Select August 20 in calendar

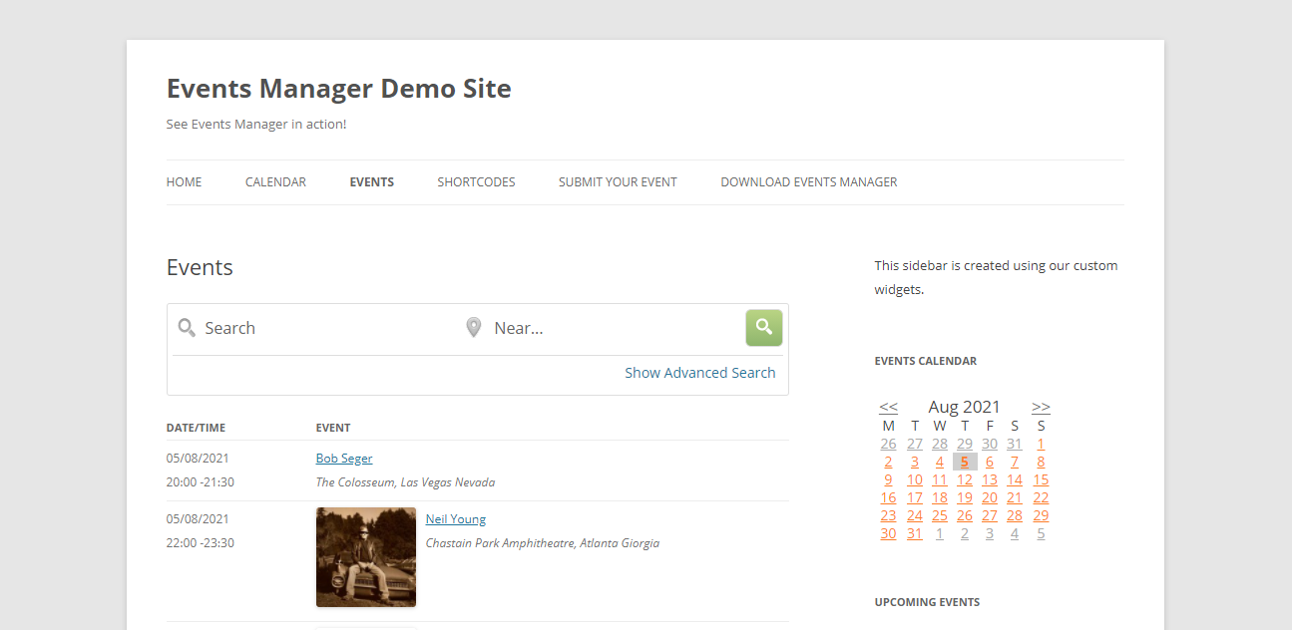pos(989,497)
